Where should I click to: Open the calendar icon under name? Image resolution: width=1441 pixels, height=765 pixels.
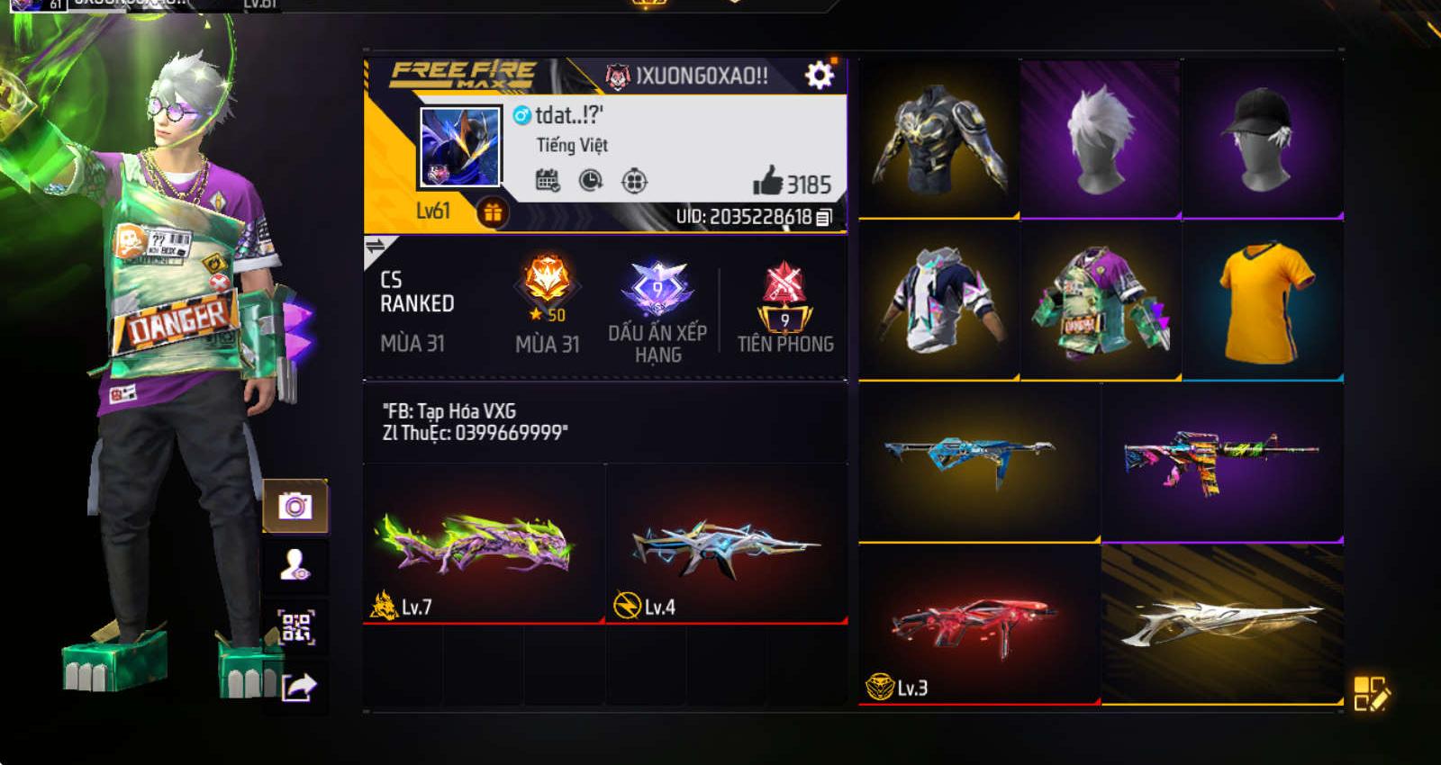coord(548,181)
